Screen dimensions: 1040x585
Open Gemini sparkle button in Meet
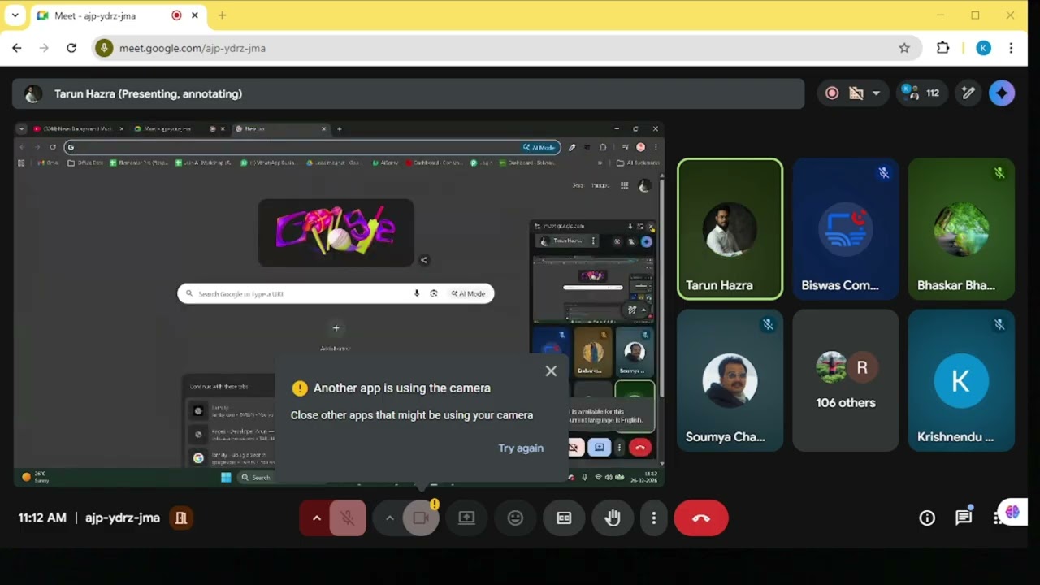pyautogui.click(x=1002, y=93)
